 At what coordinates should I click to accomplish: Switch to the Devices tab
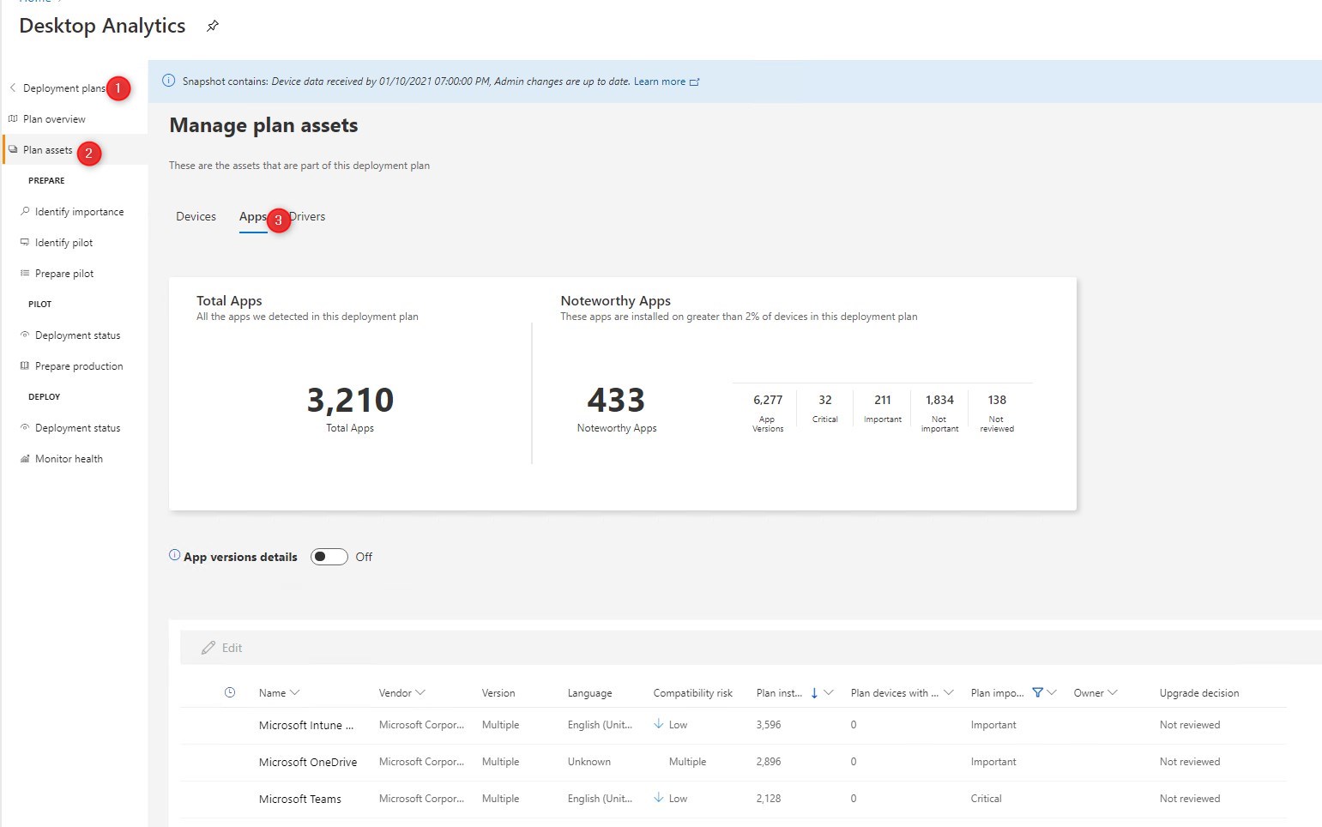(x=196, y=216)
